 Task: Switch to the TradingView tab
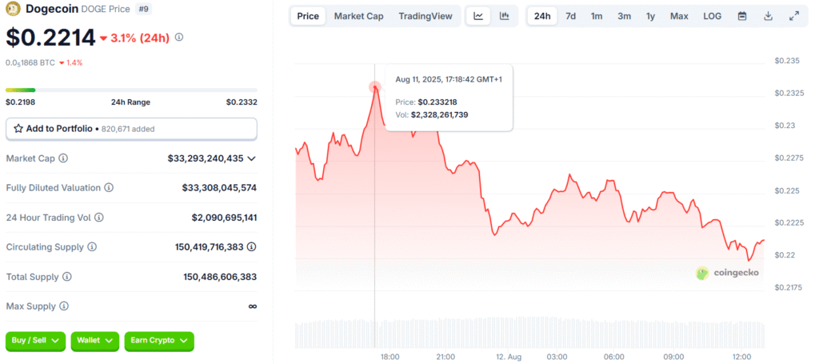tap(425, 16)
